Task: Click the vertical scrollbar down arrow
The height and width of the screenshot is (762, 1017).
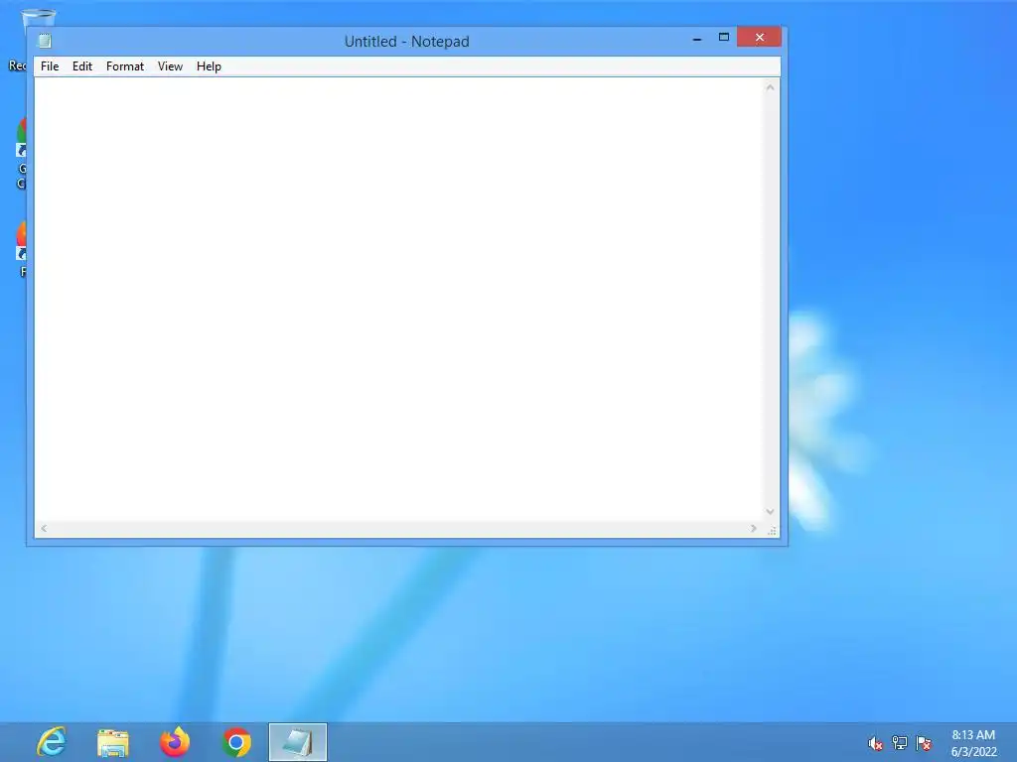Action: pos(770,512)
